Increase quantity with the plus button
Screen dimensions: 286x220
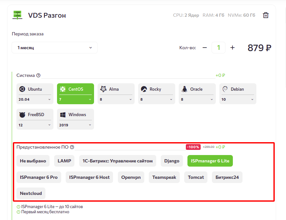coord(233,48)
